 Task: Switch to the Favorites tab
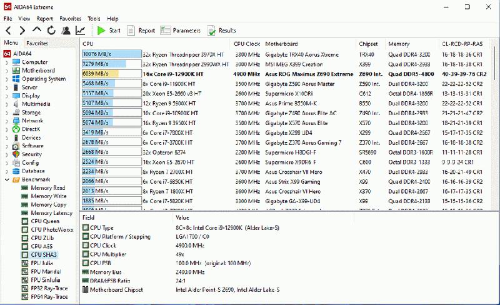[x=36, y=43]
